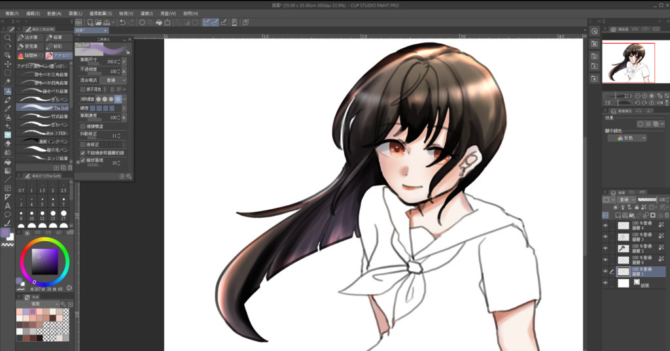Select the rectangular Selection tool
Screen dimensions: 670x351
pos(7,73)
